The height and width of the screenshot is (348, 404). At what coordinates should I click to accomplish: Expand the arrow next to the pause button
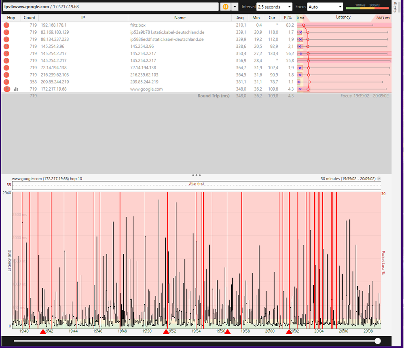(x=234, y=6)
